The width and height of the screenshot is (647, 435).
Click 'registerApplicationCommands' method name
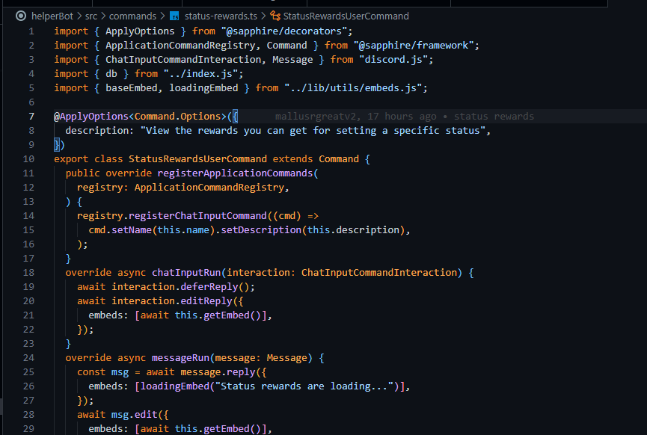point(235,173)
